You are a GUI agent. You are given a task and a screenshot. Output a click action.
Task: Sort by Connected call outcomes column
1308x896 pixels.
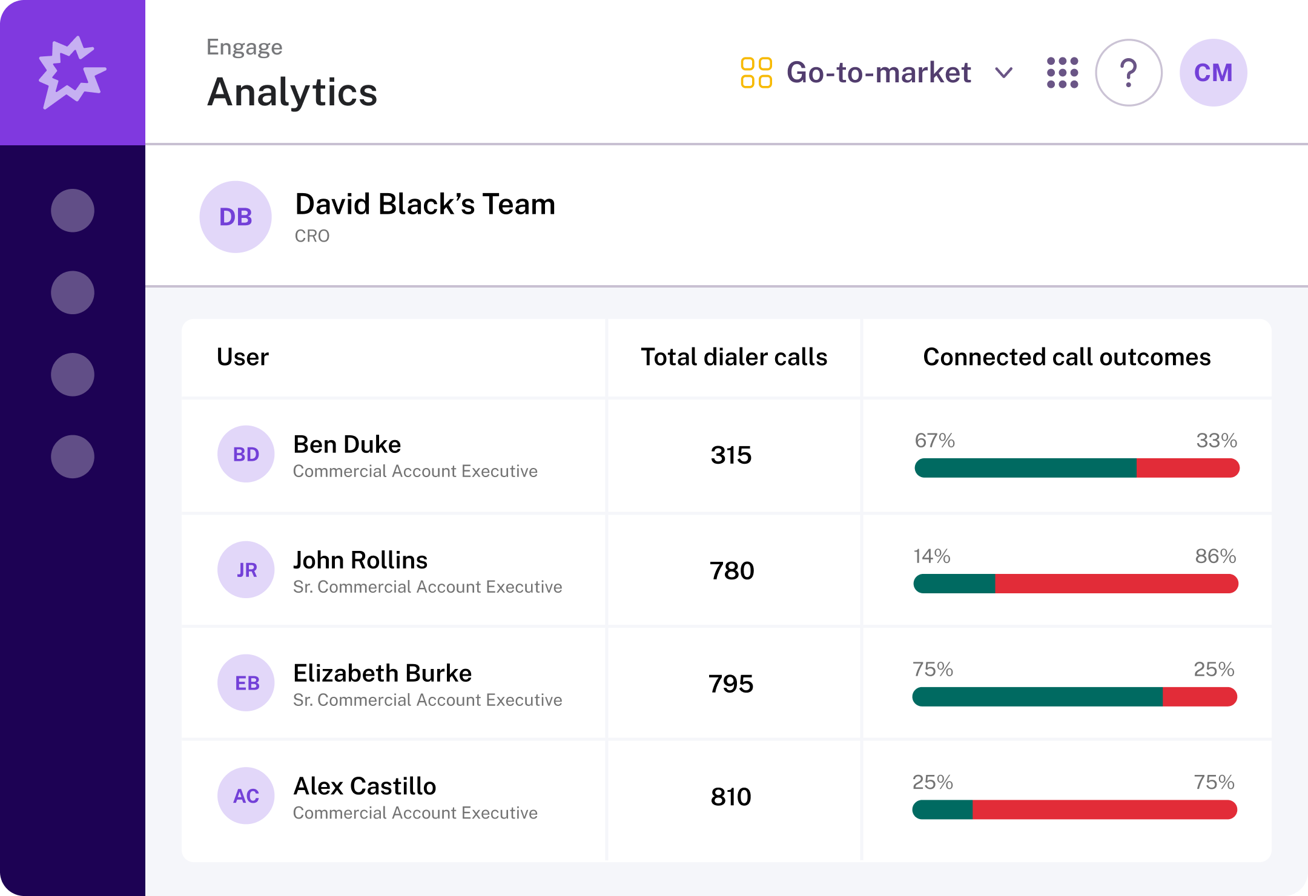point(1066,357)
